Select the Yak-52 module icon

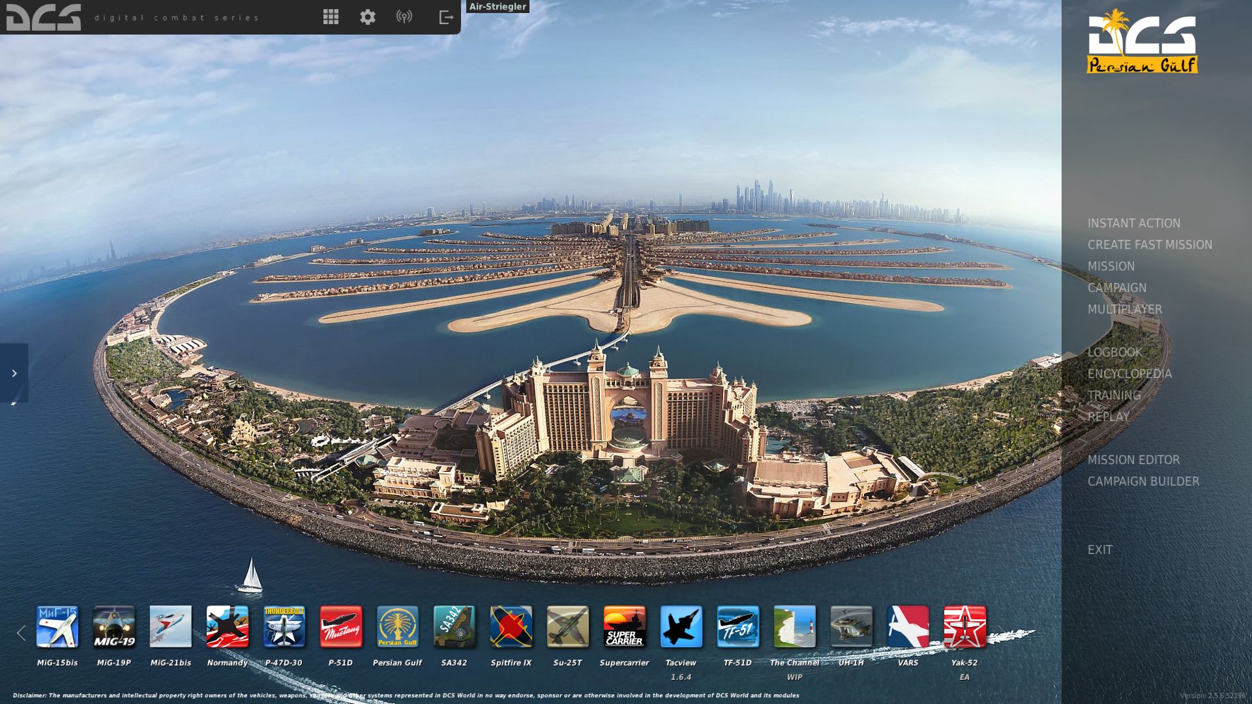click(964, 626)
